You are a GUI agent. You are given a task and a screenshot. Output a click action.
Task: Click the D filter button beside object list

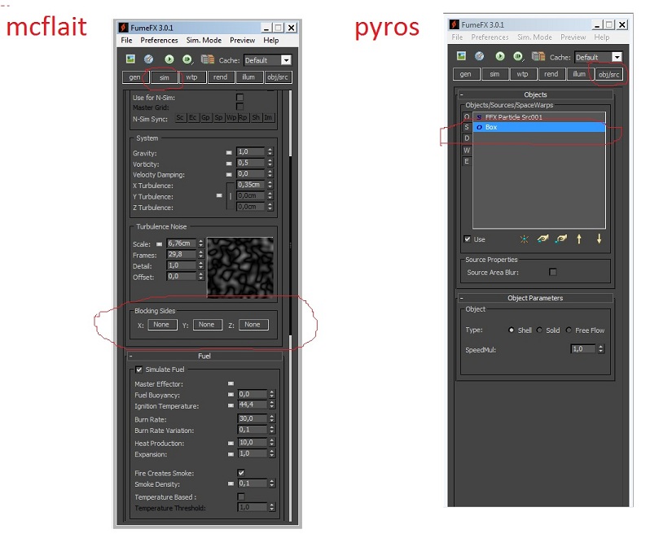point(467,138)
